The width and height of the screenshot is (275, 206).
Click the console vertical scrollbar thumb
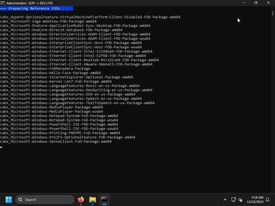click(273, 13)
